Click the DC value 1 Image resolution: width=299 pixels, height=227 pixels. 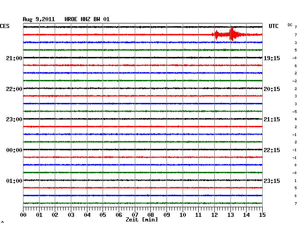[296, 181]
